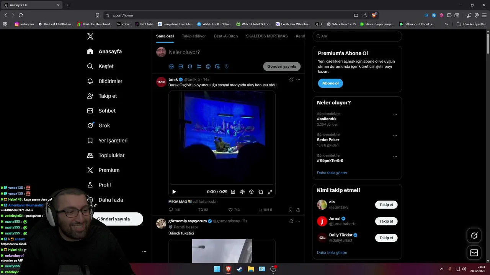Open Premium in sidebar
The height and width of the screenshot is (275, 490).
point(103,170)
